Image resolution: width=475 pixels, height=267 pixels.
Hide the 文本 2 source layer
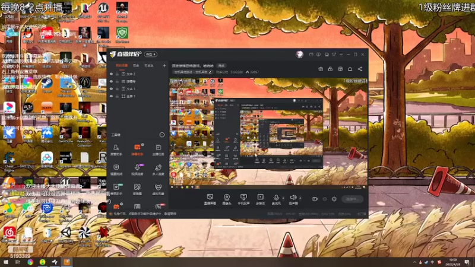click(x=111, y=74)
